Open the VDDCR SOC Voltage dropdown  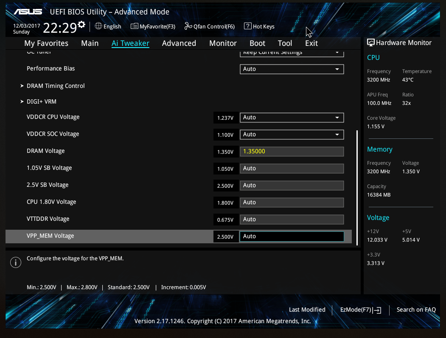point(292,135)
